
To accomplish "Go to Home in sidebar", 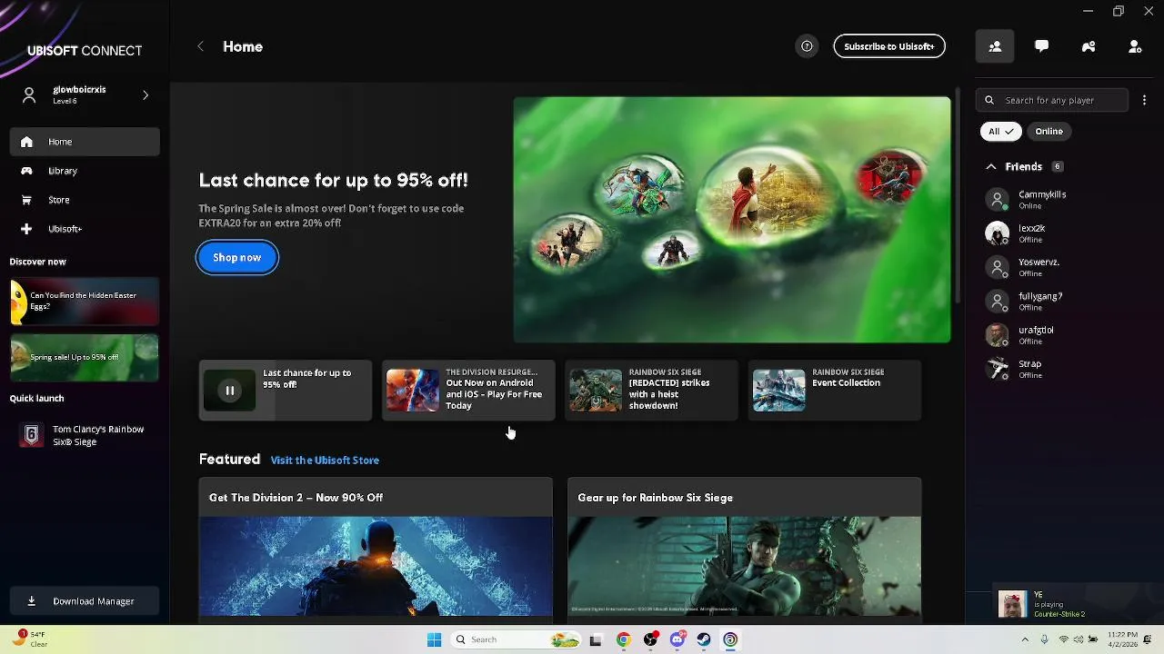I will pos(85,142).
